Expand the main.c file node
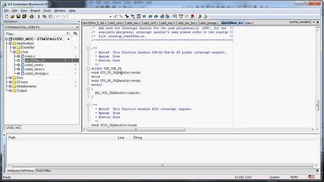The width and height of the screenshot is (324, 182). click(19, 56)
